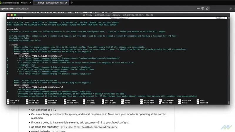
Task: Click the nano Undo shortcut
Action: 126,100
